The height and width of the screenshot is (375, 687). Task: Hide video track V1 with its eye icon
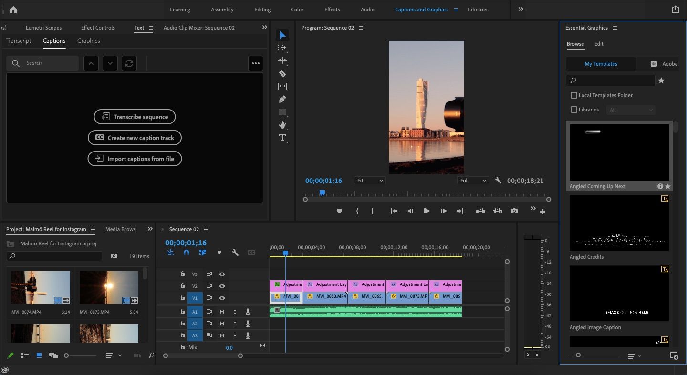(x=221, y=297)
